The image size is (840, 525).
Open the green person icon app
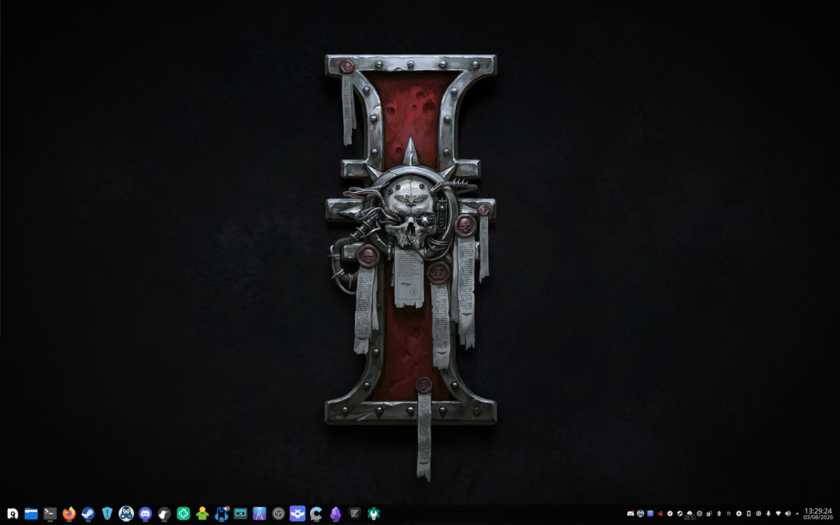202,514
